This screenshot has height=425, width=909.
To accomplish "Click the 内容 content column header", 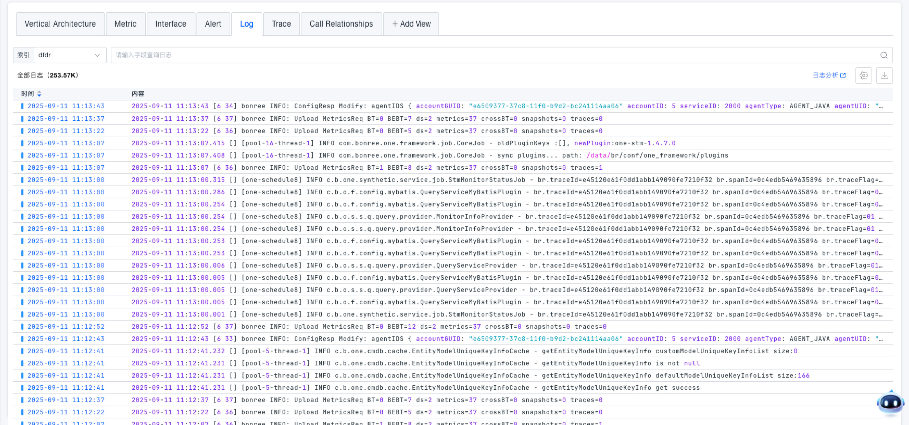I will [x=138, y=94].
